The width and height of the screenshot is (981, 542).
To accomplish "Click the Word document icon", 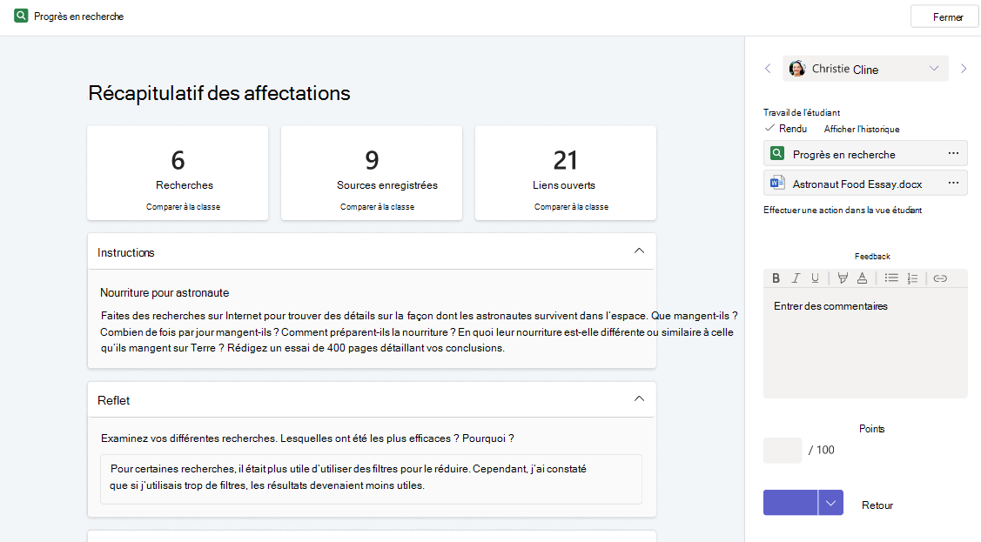I will click(x=777, y=184).
